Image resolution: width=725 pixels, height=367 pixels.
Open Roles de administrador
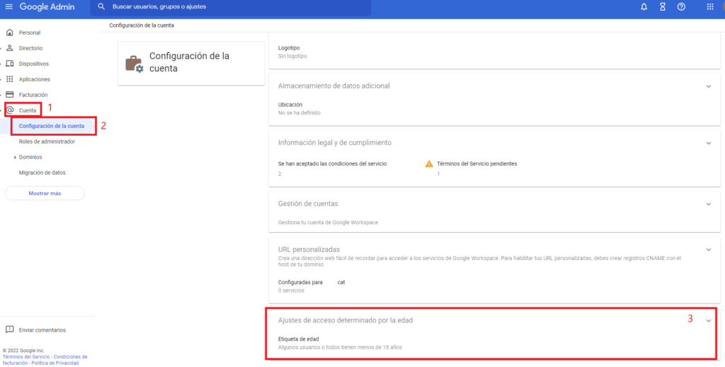pyautogui.click(x=47, y=141)
